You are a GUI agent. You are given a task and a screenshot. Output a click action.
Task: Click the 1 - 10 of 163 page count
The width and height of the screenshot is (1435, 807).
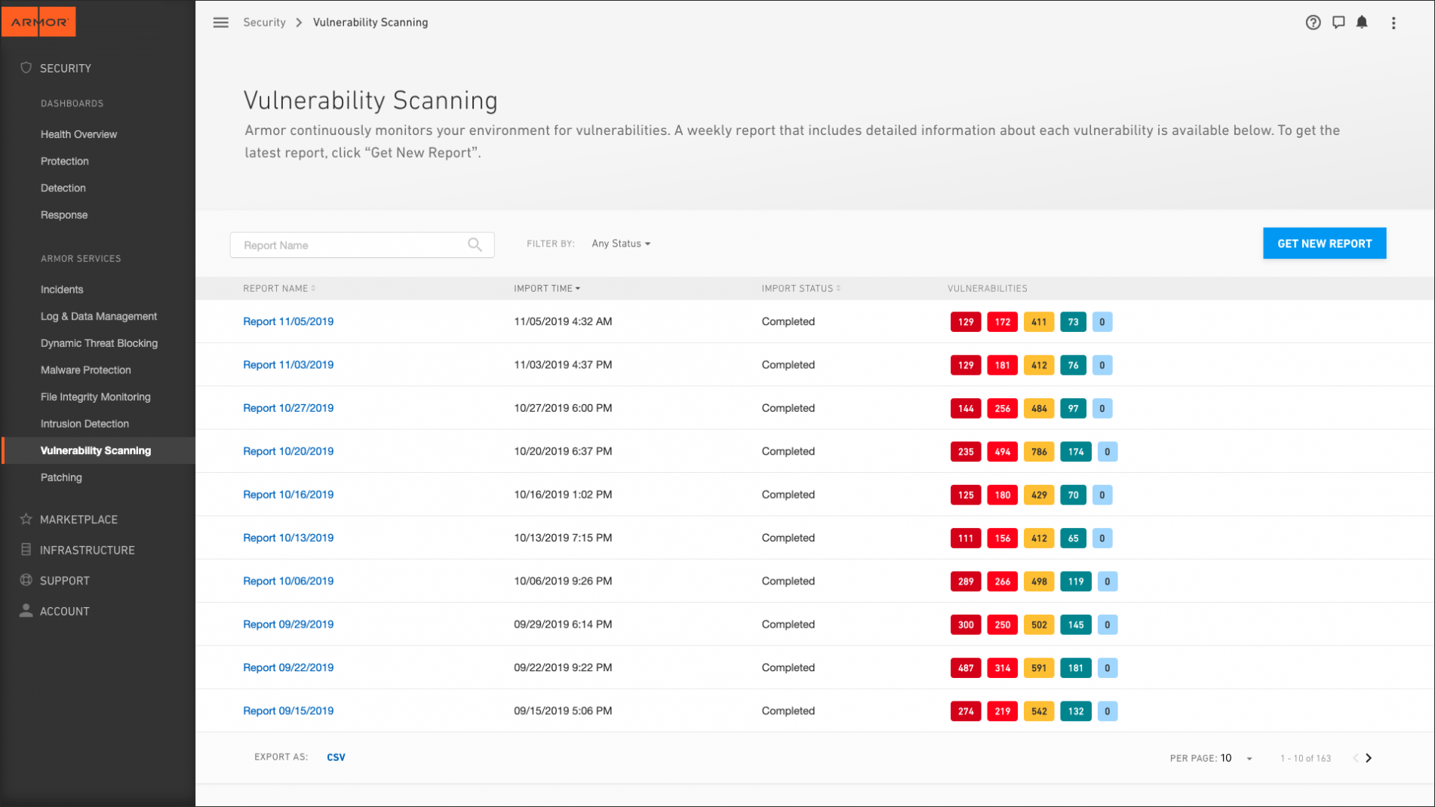(x=1305, y=758)
